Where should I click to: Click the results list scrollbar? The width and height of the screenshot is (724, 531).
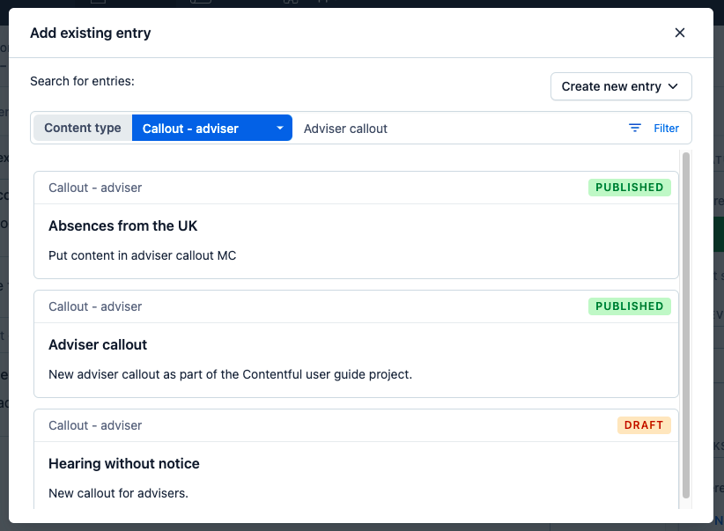[x=686, y=326]
